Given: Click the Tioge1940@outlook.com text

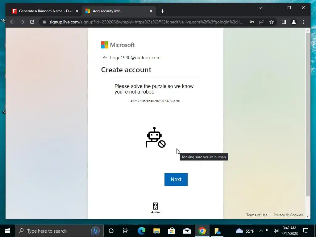Looking at the screenshot, I should [135, 58].
